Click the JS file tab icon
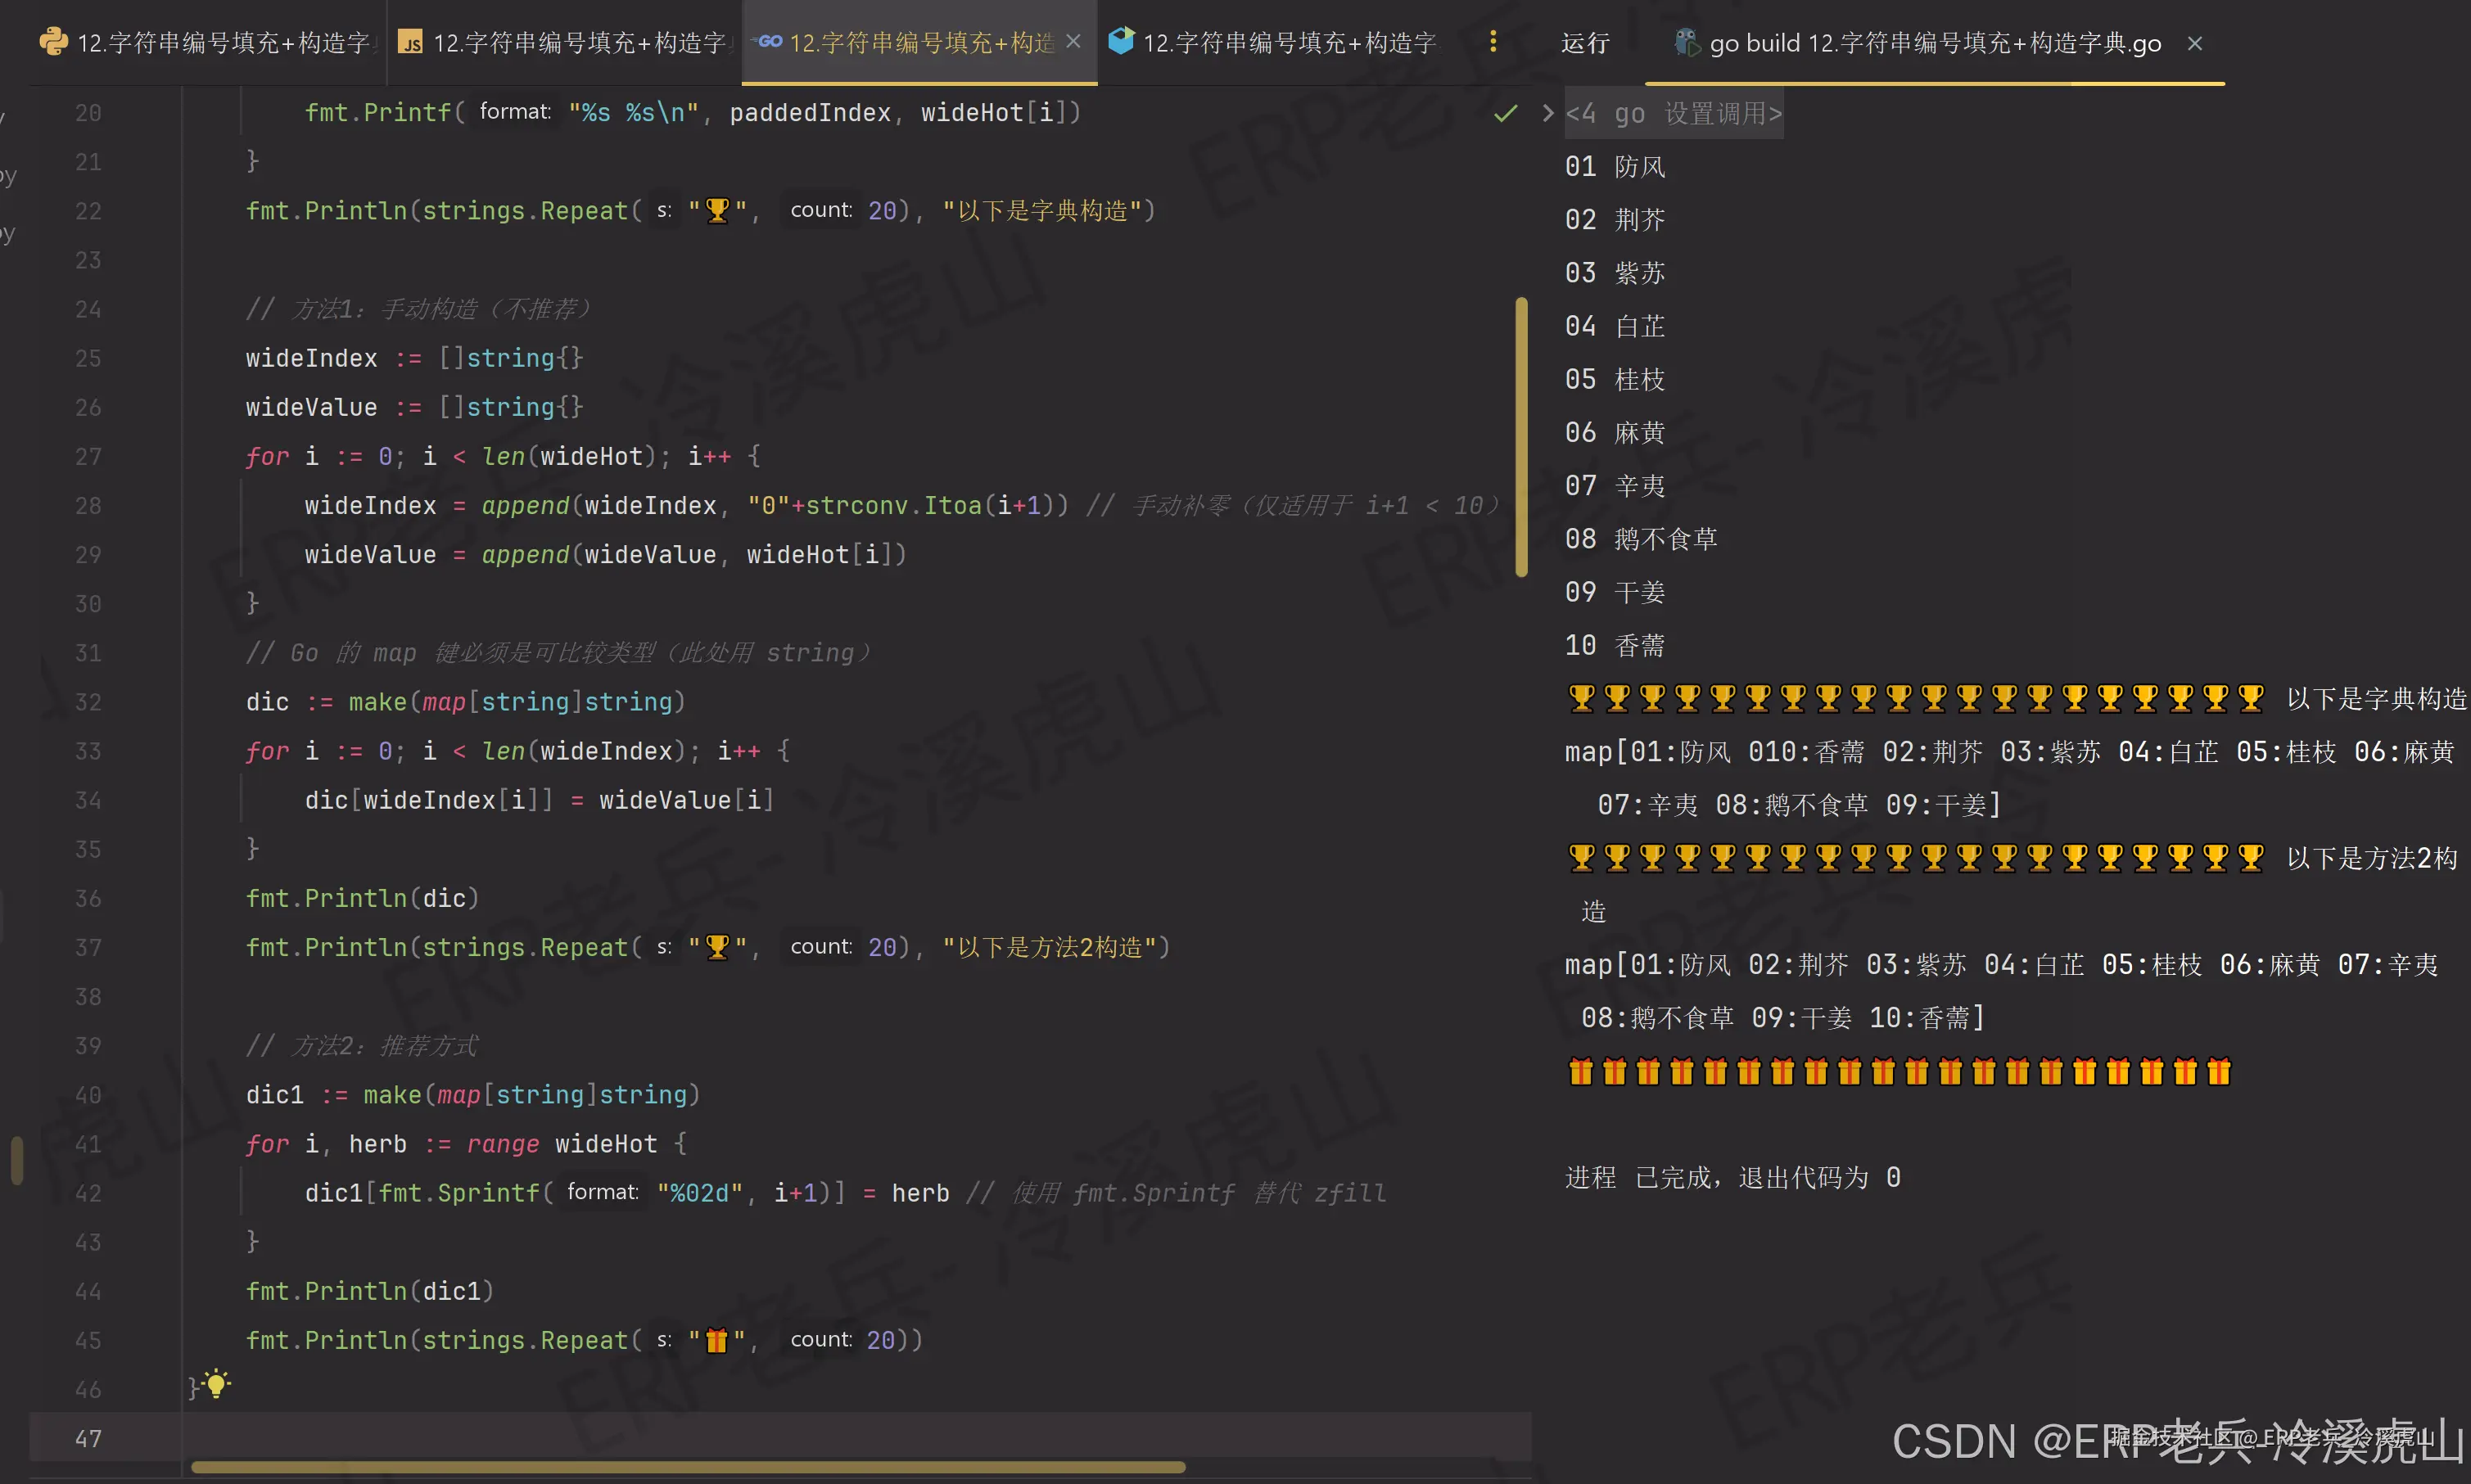 [410, 42]
